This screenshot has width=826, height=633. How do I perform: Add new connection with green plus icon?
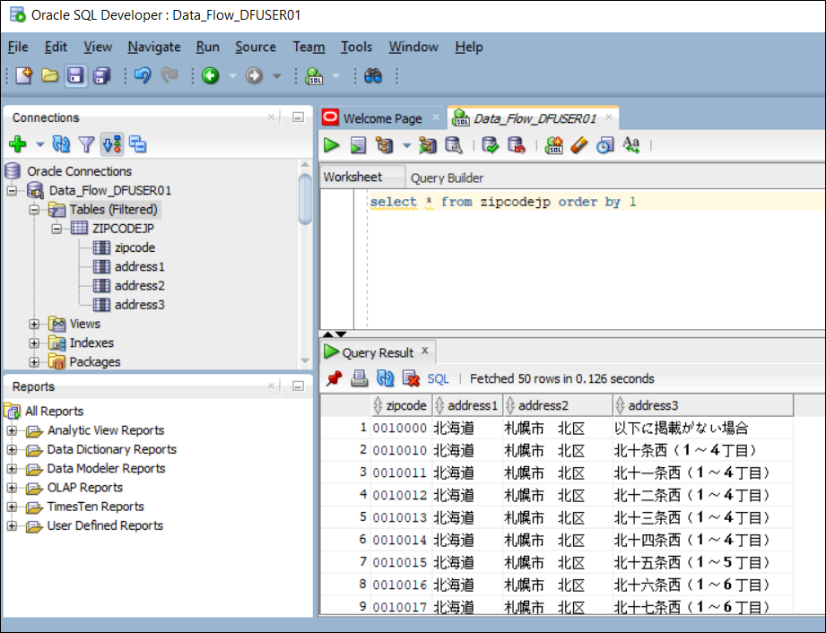pyautogui.click(x=18, y=143)
